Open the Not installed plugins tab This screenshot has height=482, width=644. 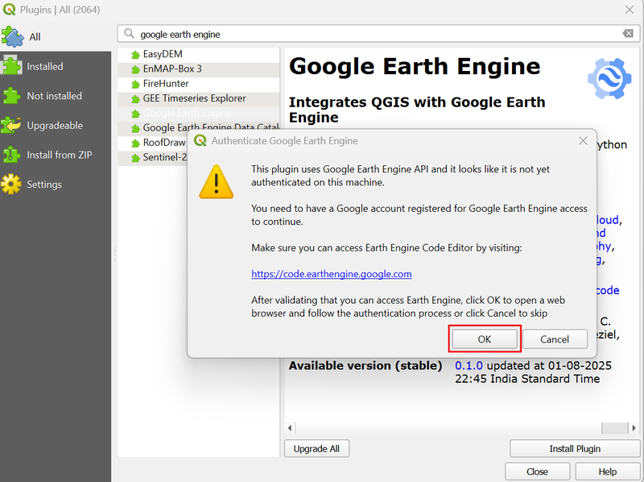click(56, 96)
